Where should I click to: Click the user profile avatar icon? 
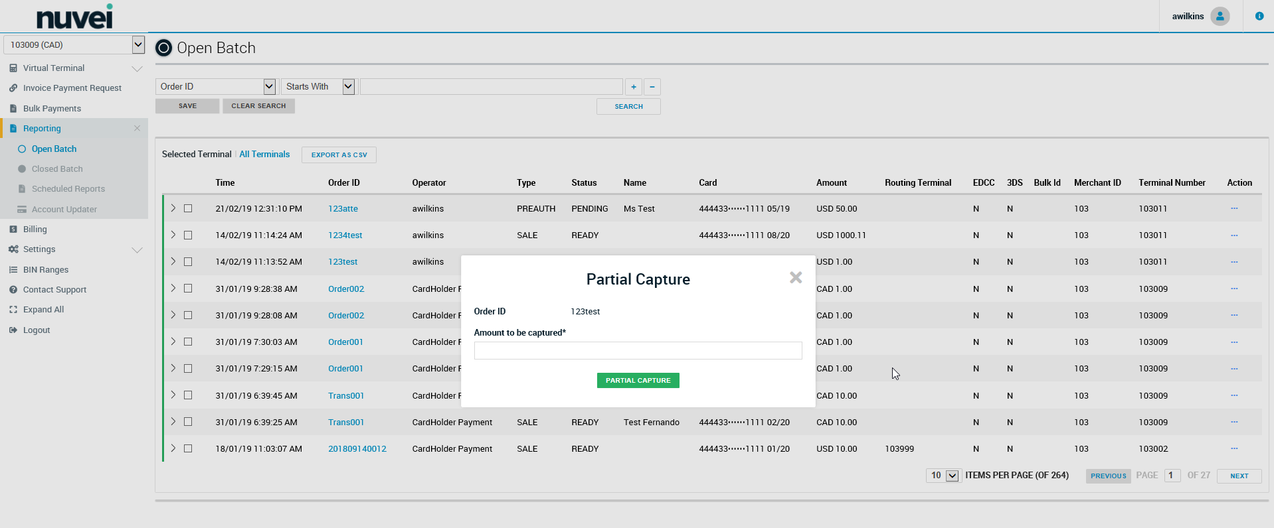[x=1220, y=16]
